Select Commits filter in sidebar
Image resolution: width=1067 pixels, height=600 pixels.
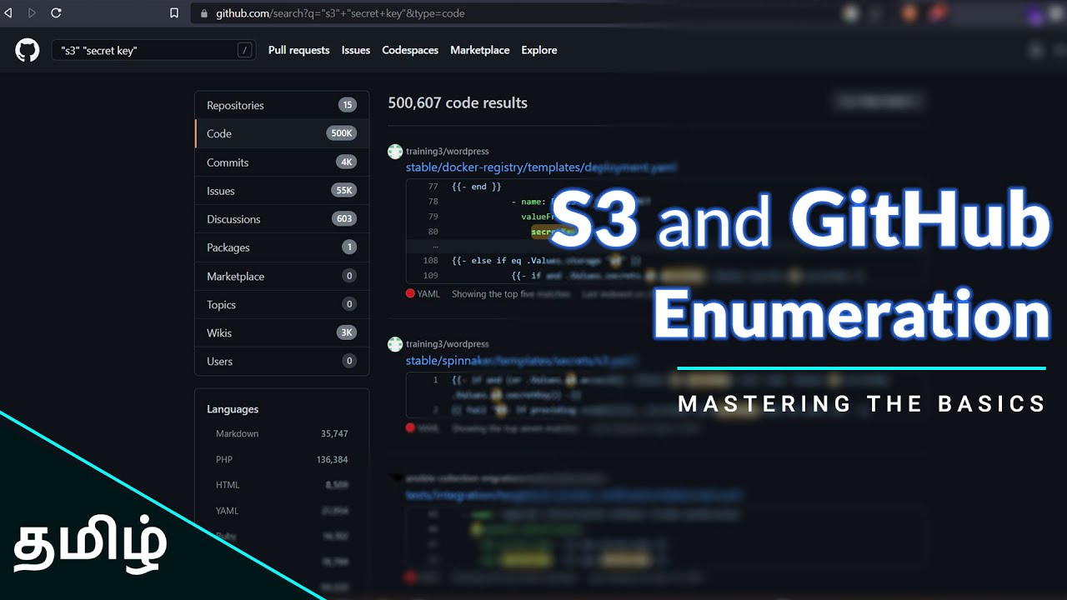(x=282, y=162)
